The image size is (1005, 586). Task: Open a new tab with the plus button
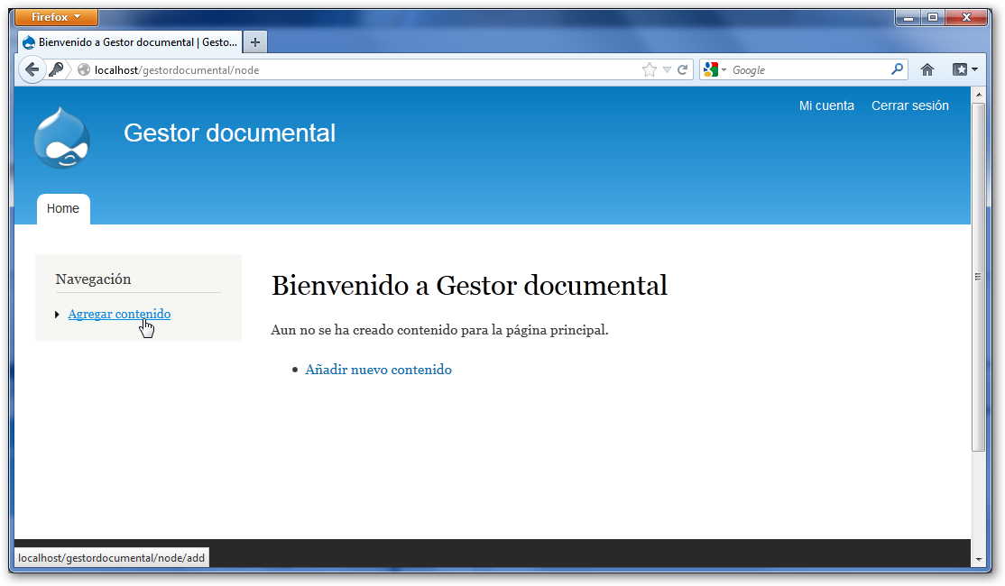[x=255, y=42]
